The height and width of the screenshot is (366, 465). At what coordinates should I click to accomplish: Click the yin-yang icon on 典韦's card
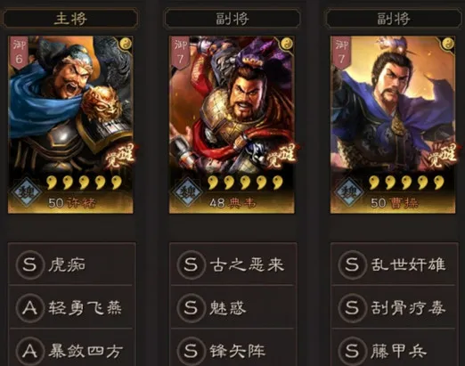287,44
